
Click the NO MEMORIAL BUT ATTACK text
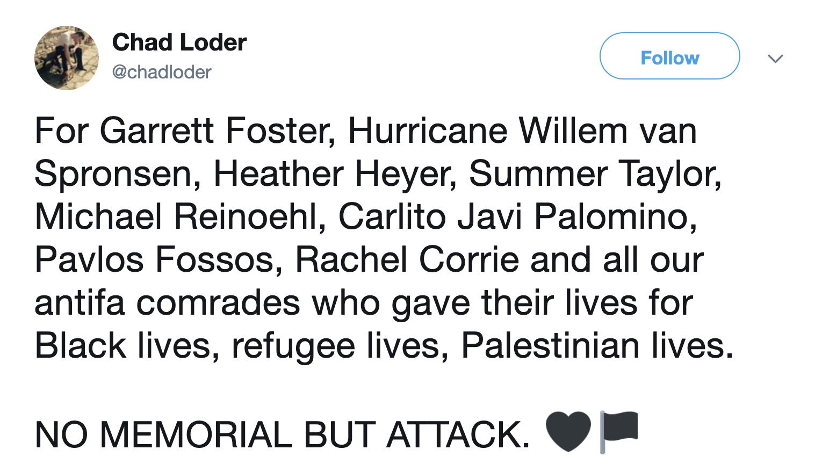tap(282, 434)
